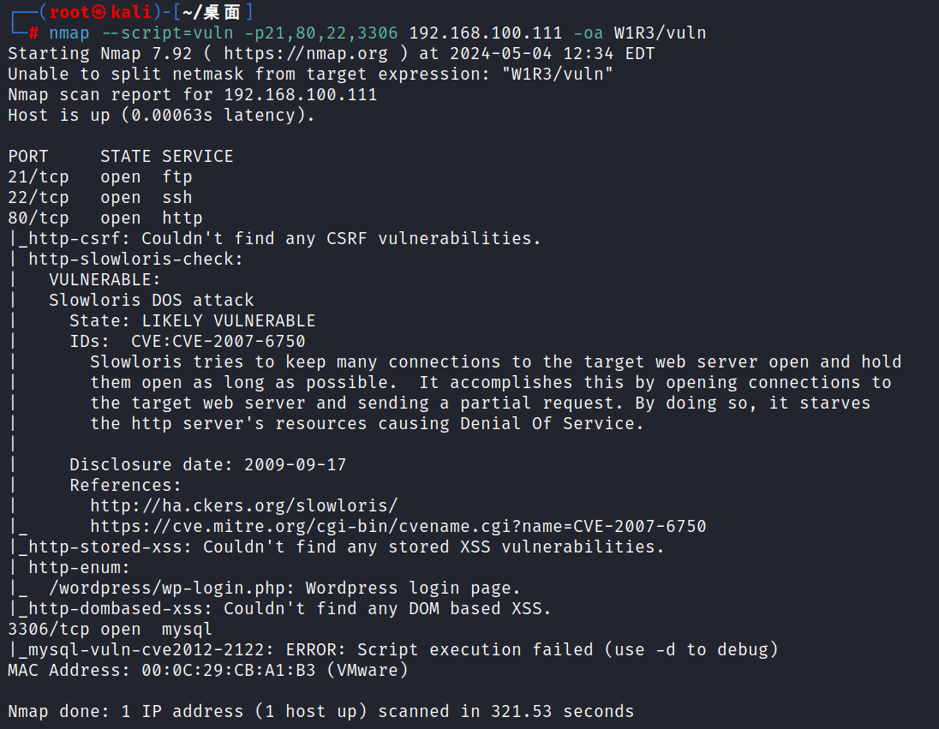
Task: Open the cve.mitre.org CVE-2007-6750 link
Action: click(398, 526)
